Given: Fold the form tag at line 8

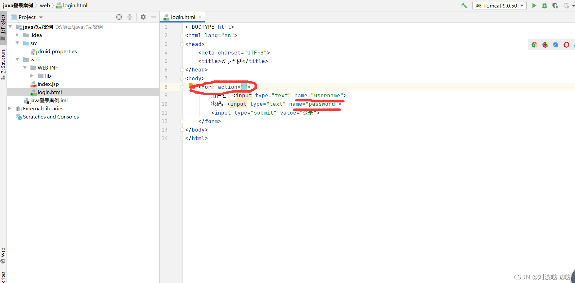Looking at the screenshot, I should coord(182,87).
